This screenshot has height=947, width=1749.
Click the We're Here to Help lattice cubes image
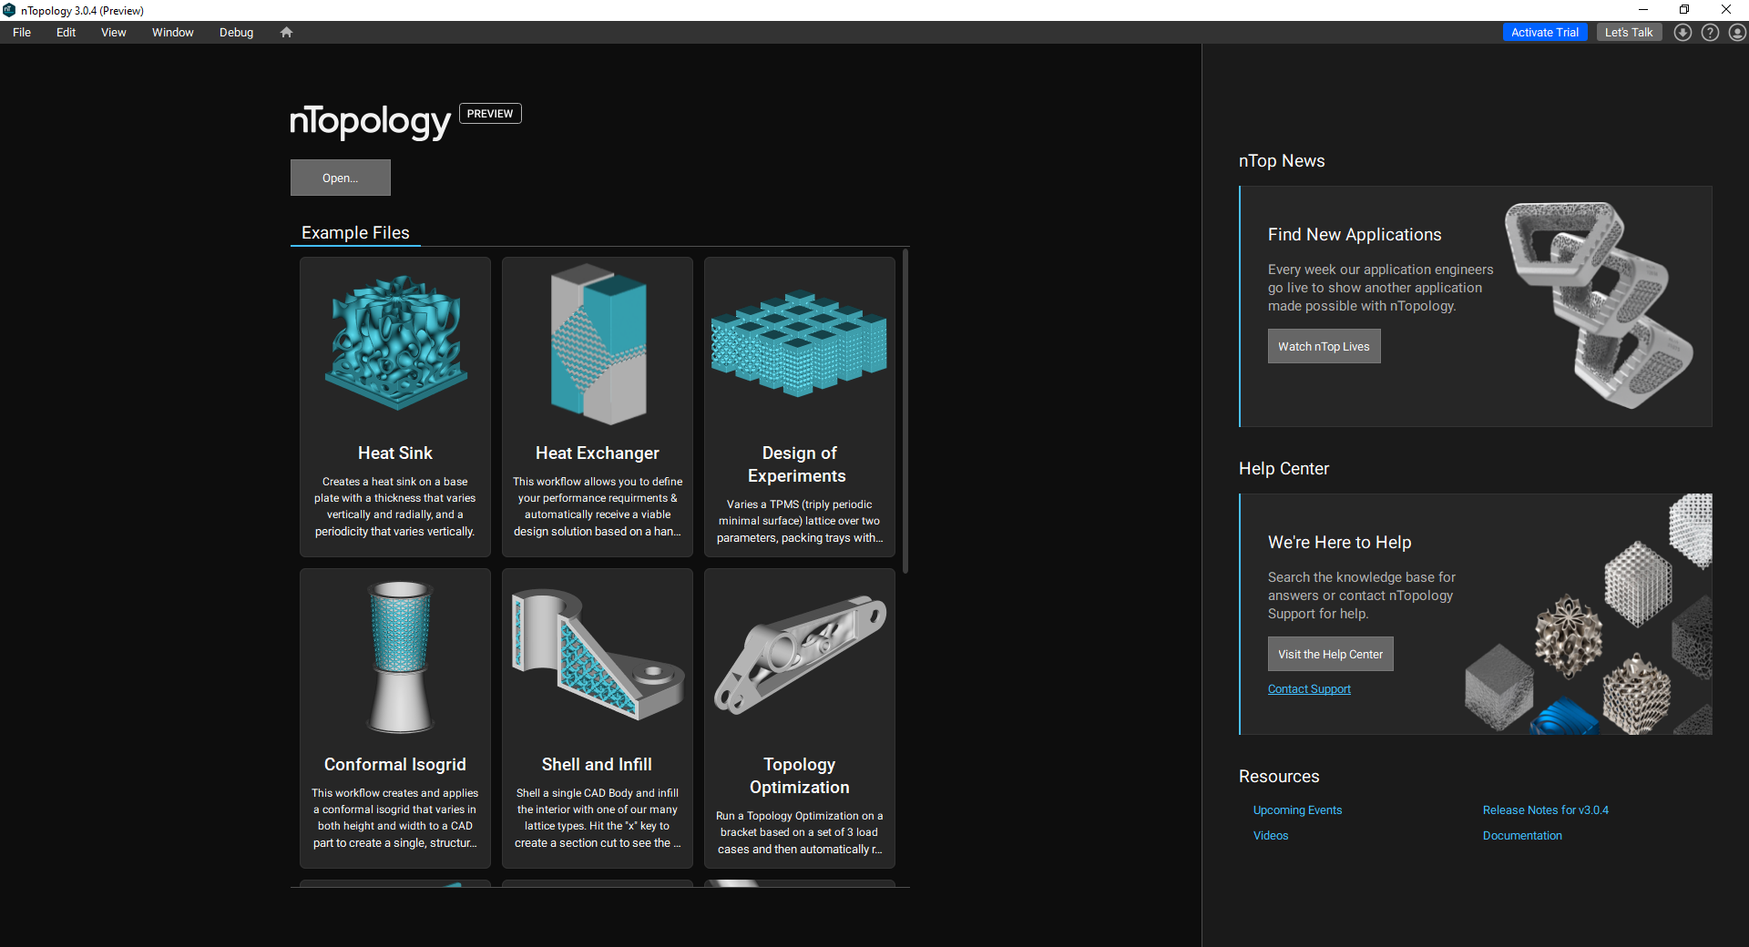tap(1587, 615)
